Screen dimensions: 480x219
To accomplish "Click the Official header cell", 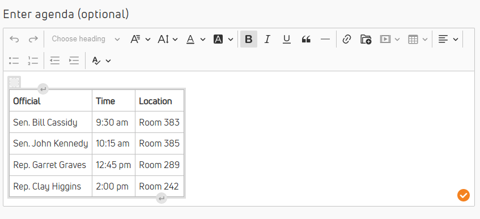I will point(50,101).
